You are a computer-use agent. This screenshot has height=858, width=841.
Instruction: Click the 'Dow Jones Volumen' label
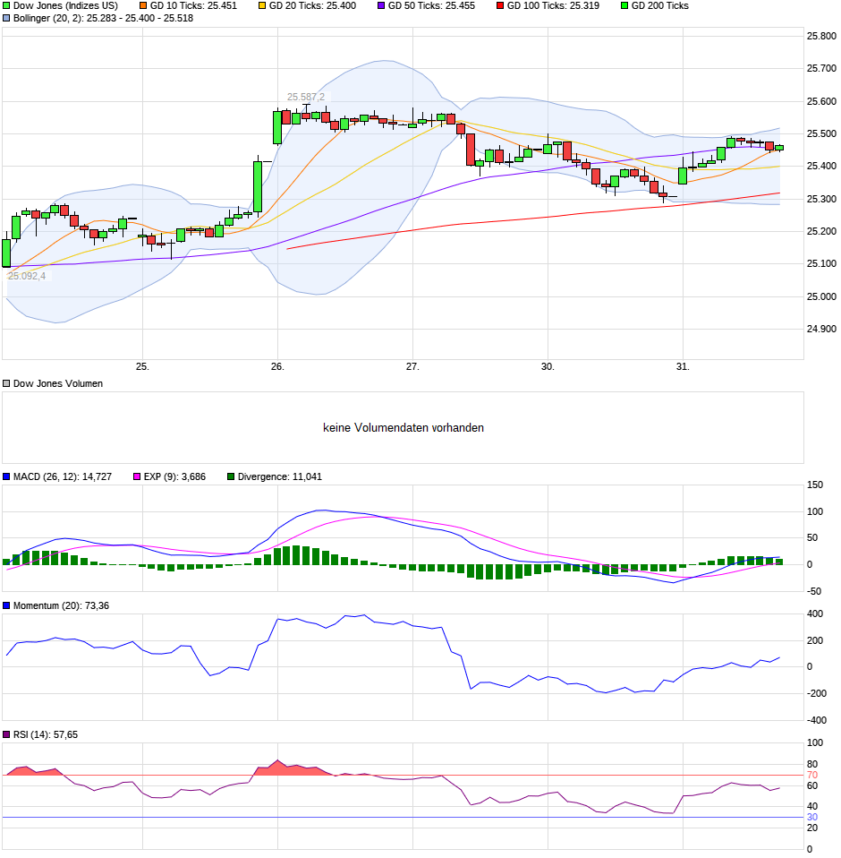click(x=58, y=384)
